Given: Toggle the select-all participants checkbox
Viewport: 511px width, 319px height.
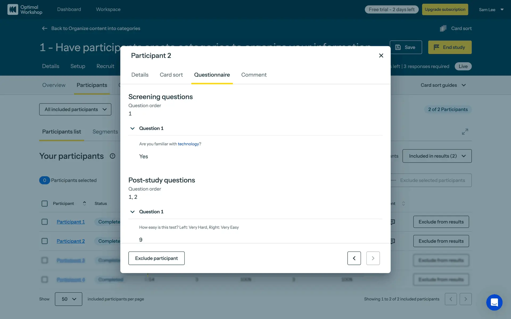Looking at the screenshot, I should (x=45, y=203).
